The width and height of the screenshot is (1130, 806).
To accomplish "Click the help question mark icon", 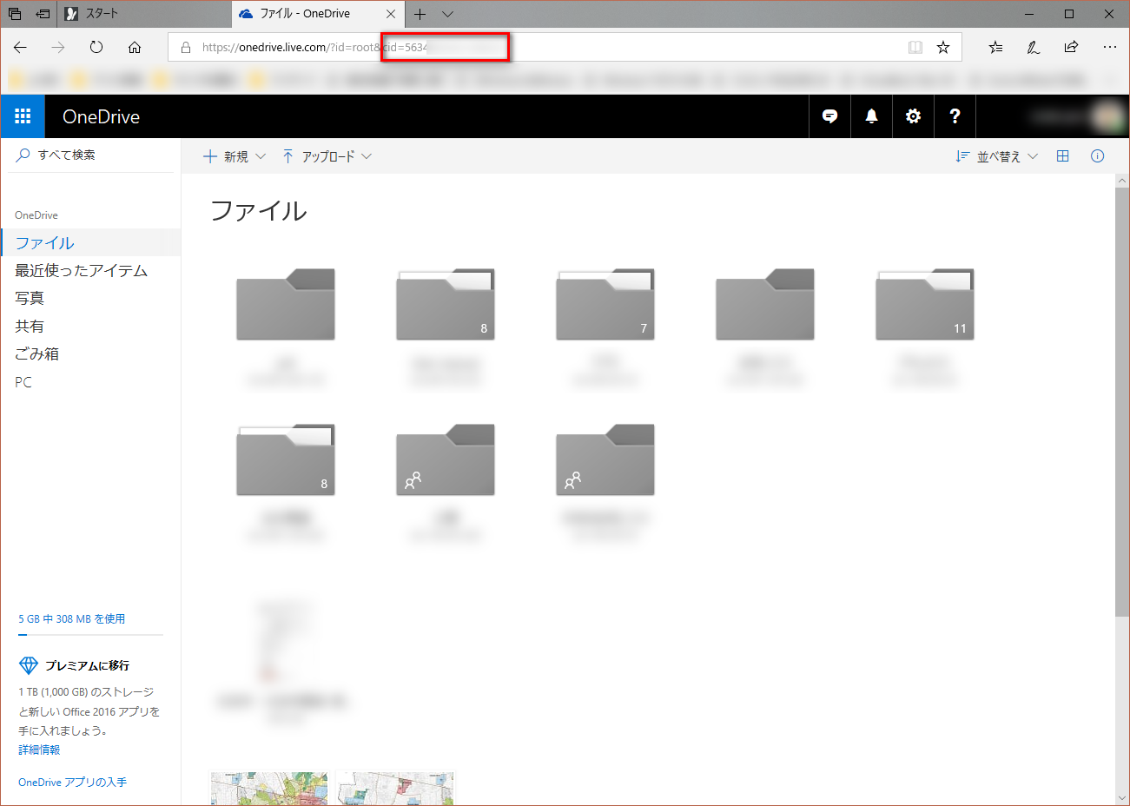I will click(955, 116).
